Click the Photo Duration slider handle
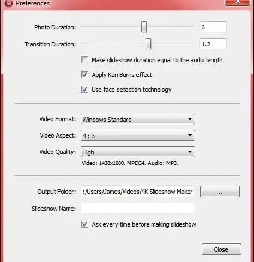The image size is (254, 262). [x=144, y=27]
